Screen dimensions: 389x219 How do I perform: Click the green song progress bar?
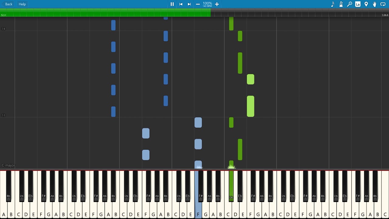105,13
